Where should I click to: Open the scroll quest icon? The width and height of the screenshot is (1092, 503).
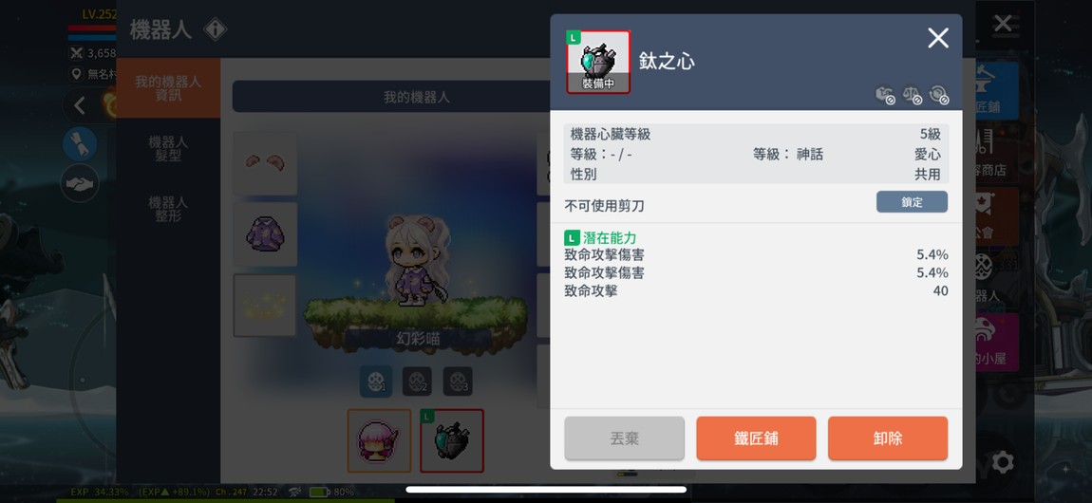pos(80,143)
